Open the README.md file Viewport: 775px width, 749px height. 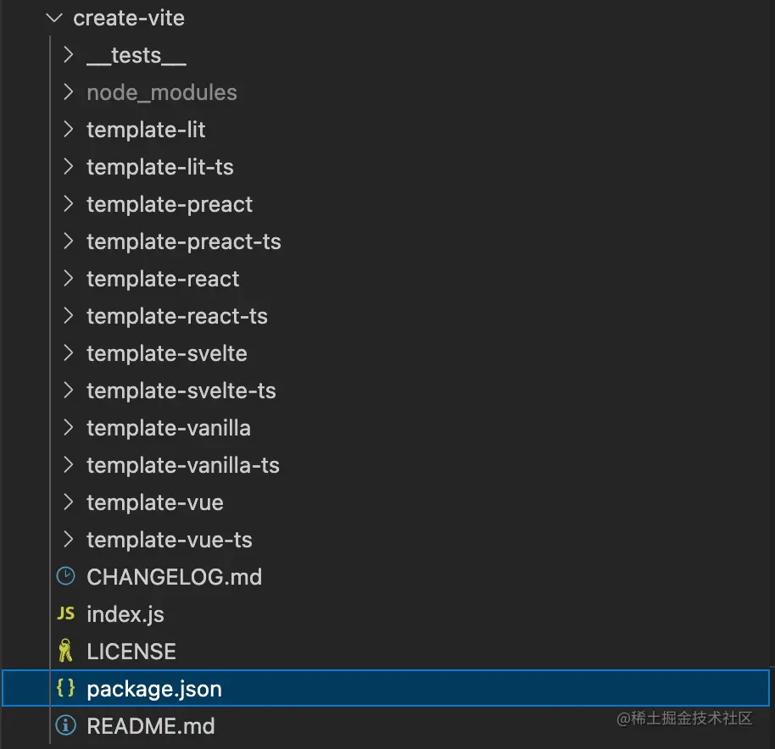(151, 725)
